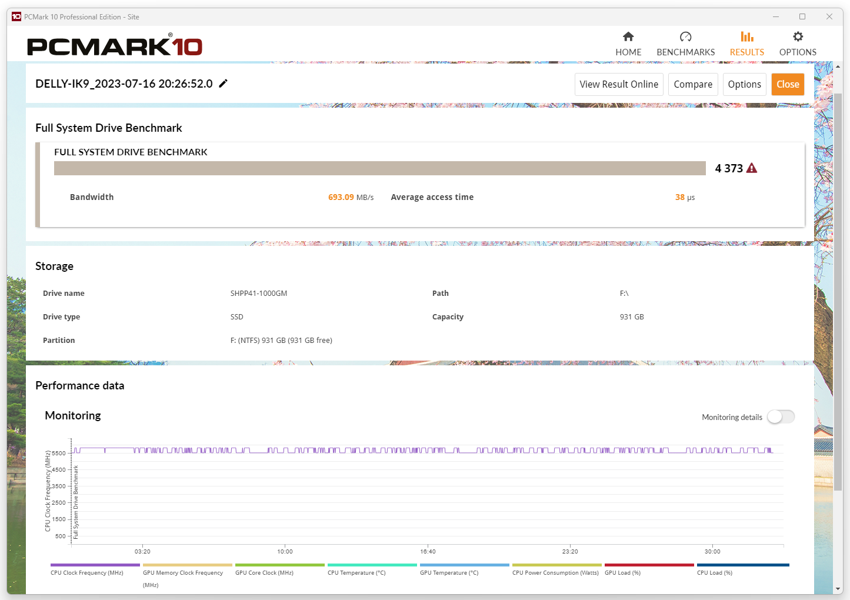
Task: Close the result with orange Close button
Action: pos(788,84)
